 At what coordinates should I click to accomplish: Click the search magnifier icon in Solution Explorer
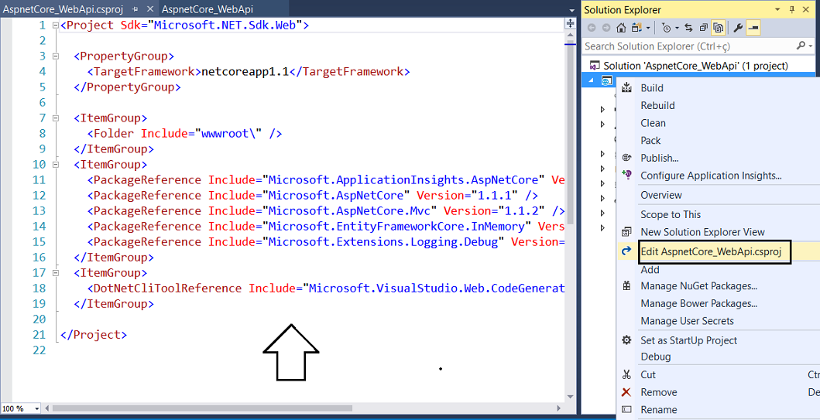click(x=801, y=46)
